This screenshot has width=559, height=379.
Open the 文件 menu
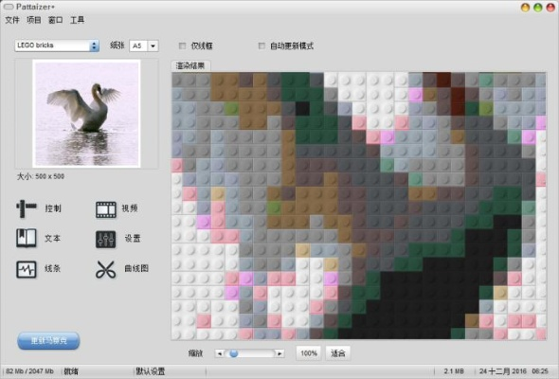[x=12, y=20]
